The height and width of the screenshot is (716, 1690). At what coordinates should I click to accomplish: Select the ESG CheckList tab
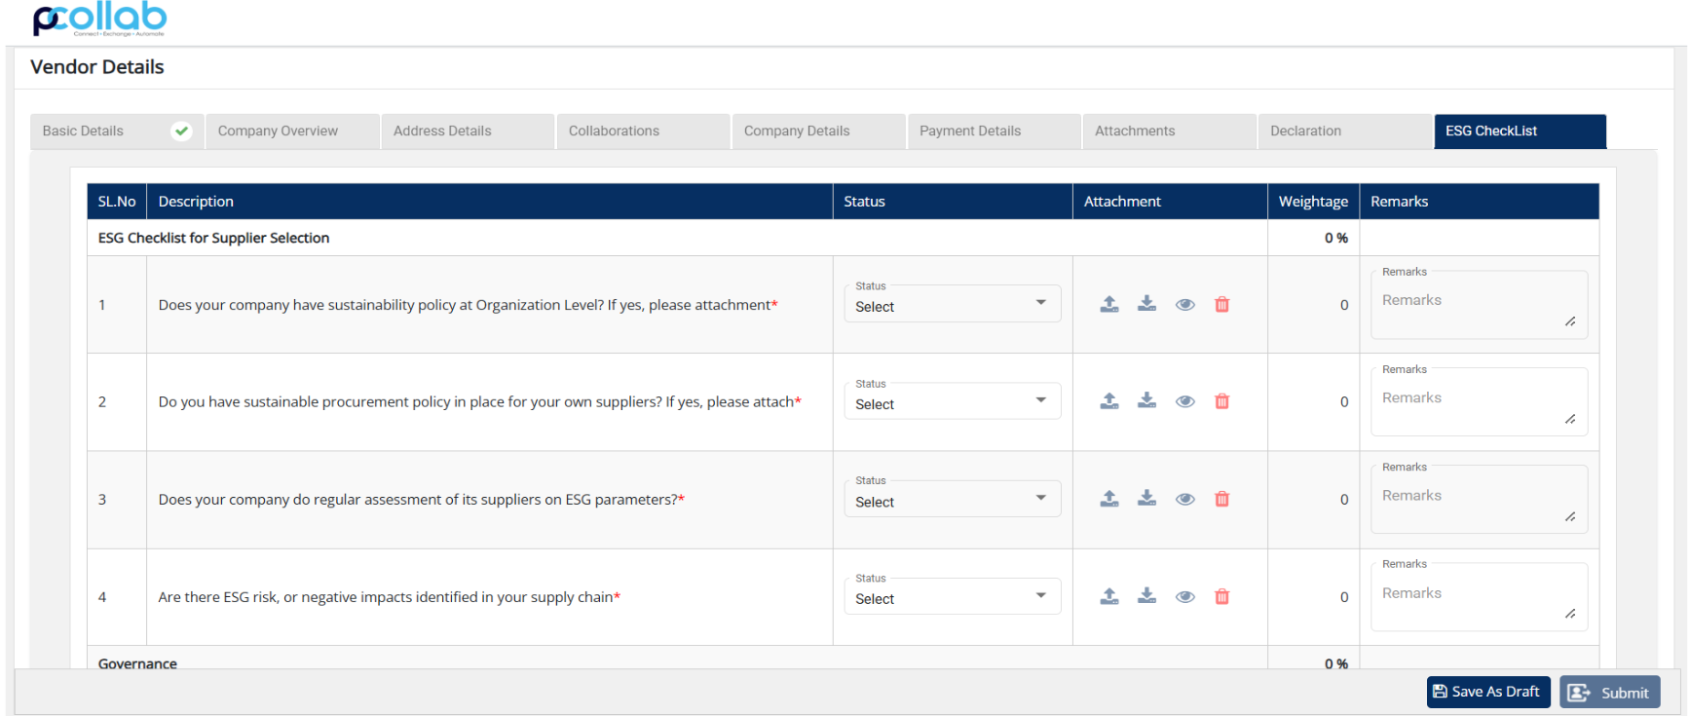click(x=1520, y=132)
